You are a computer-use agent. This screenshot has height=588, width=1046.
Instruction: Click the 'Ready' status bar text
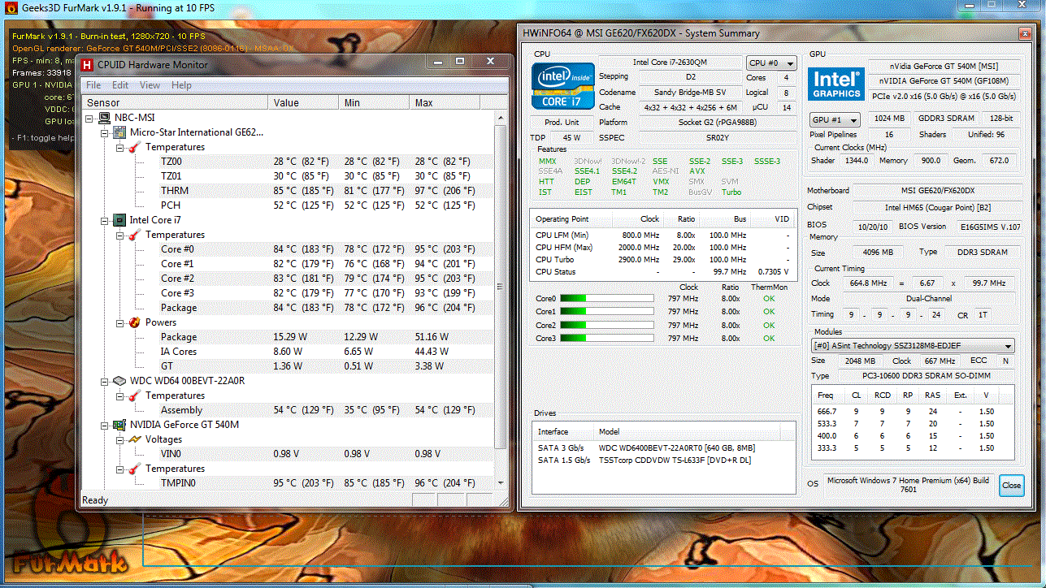point(95,500)
